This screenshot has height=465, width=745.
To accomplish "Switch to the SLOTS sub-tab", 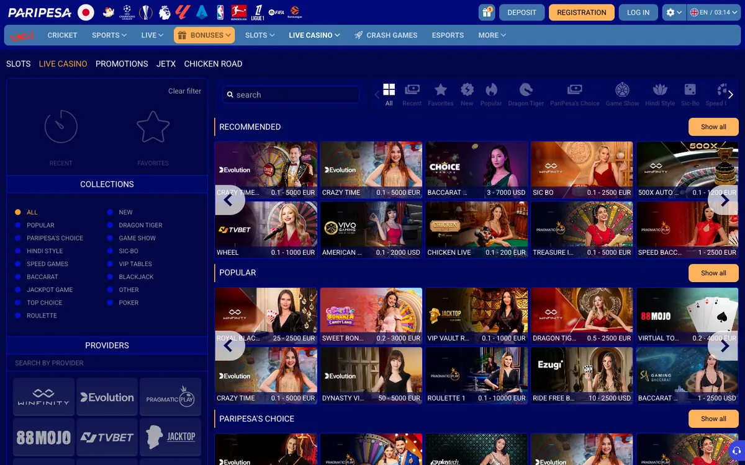I will (19, 64).
